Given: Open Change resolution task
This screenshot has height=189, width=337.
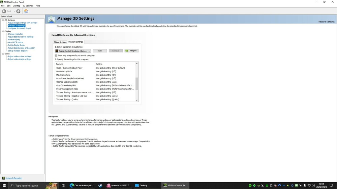Looking at the screenshot, I should click(16, 34).
